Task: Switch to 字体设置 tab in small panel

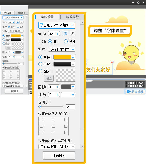Action: (7, 13)
